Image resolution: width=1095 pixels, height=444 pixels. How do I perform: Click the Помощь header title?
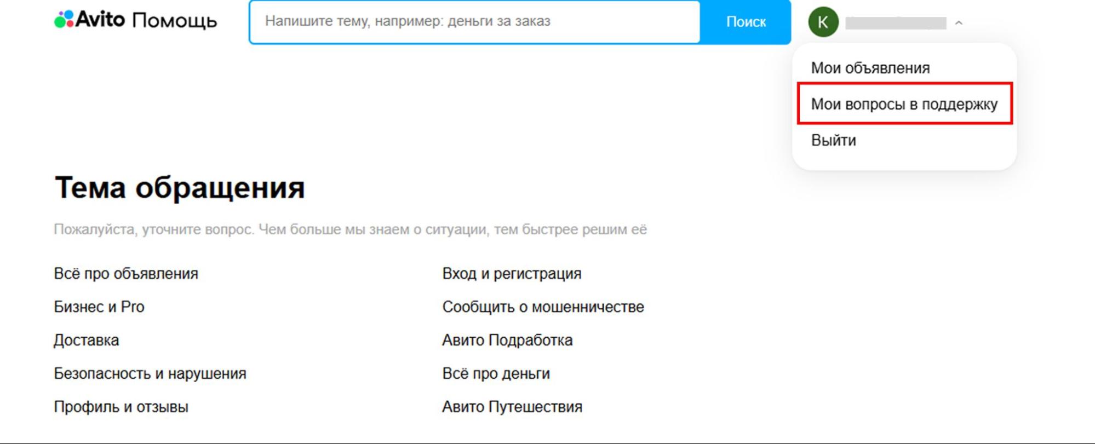[174, 21]
